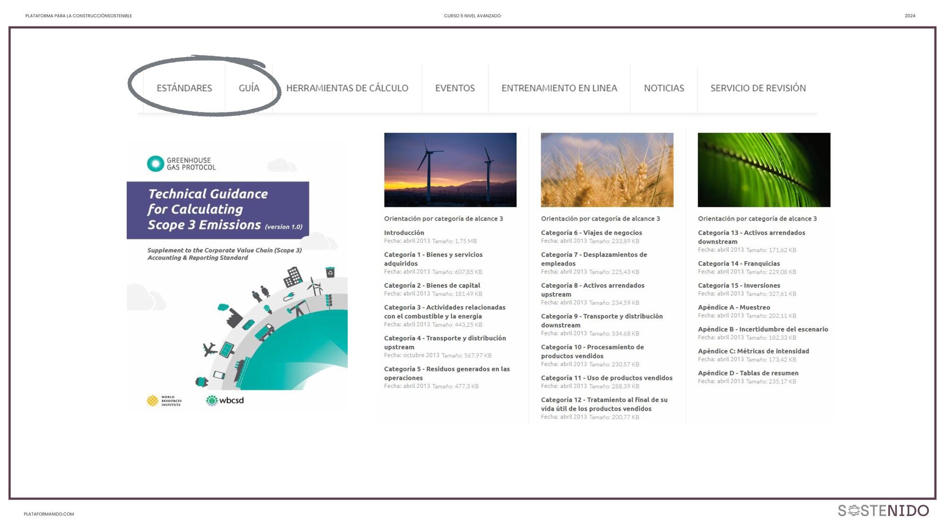This screenshot has width=945, height=526.
Task: Click the SOSTENIDO brand logo
Action: tap(883, 510)
